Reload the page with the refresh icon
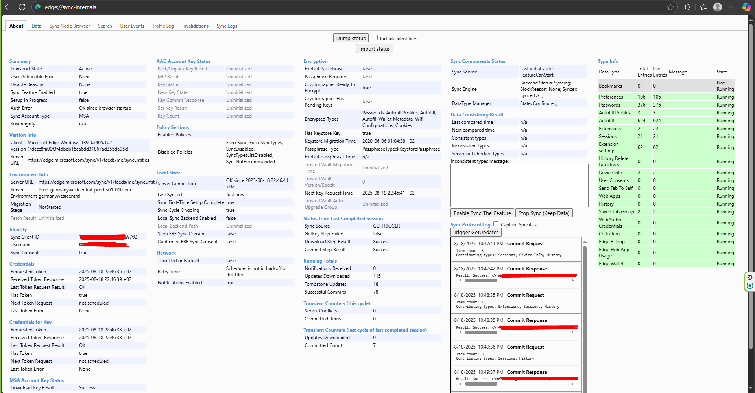 (x=22, y=7)
